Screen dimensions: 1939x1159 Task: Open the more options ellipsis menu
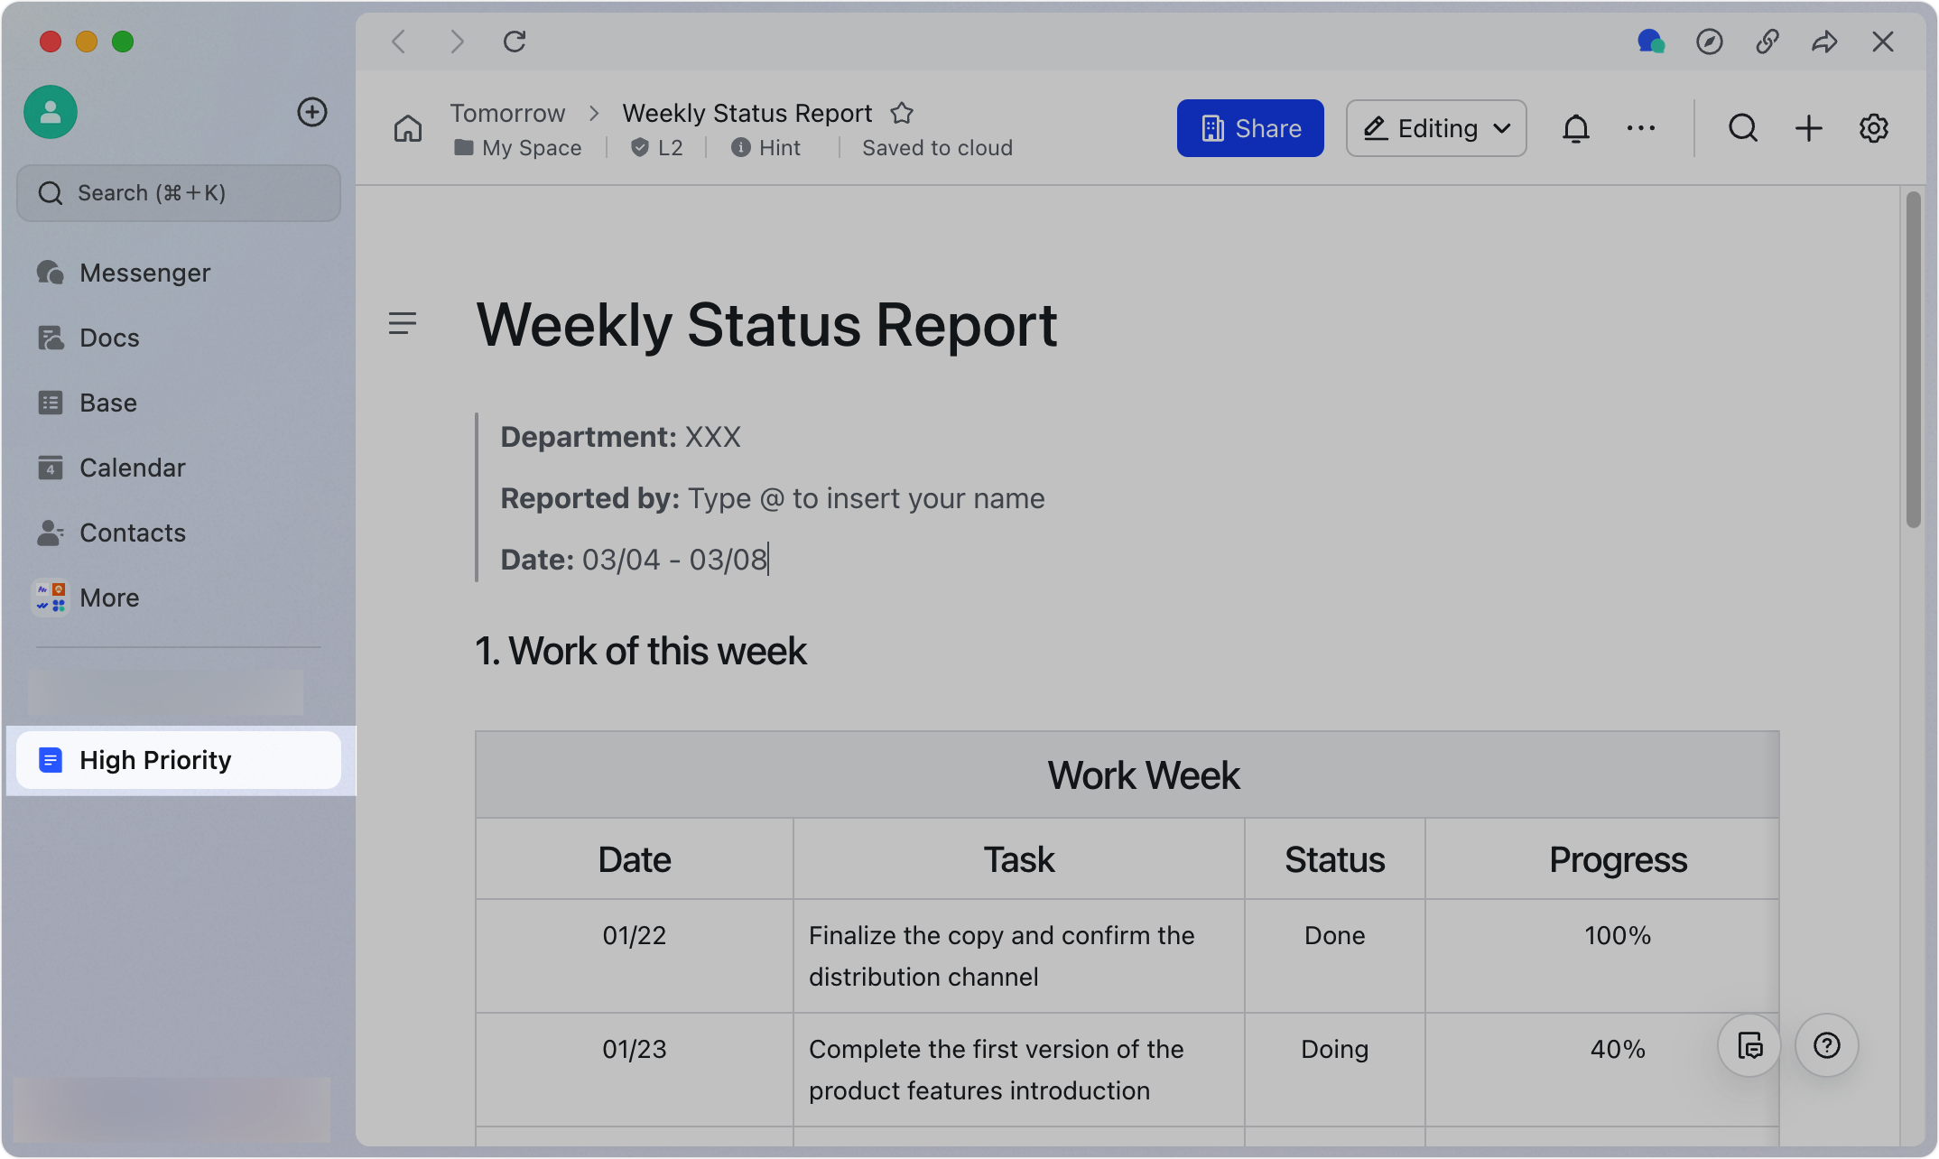click(x=1640, y=129)
